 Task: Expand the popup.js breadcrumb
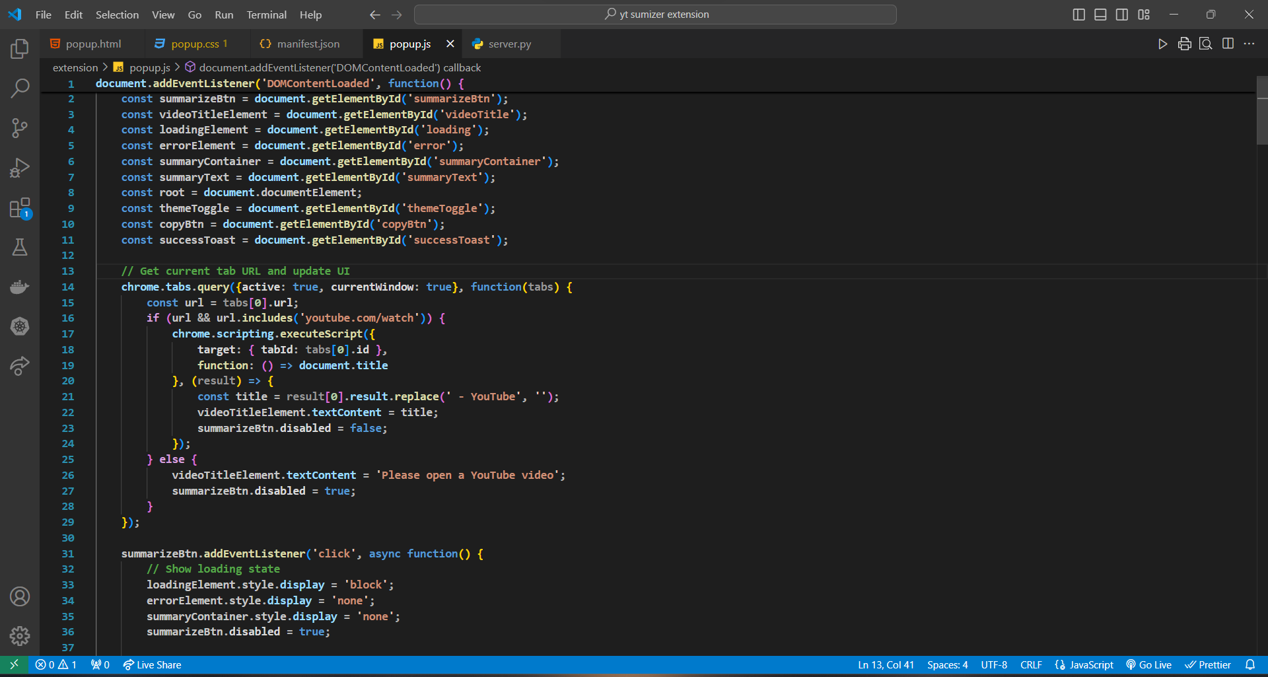pos(149,67)
